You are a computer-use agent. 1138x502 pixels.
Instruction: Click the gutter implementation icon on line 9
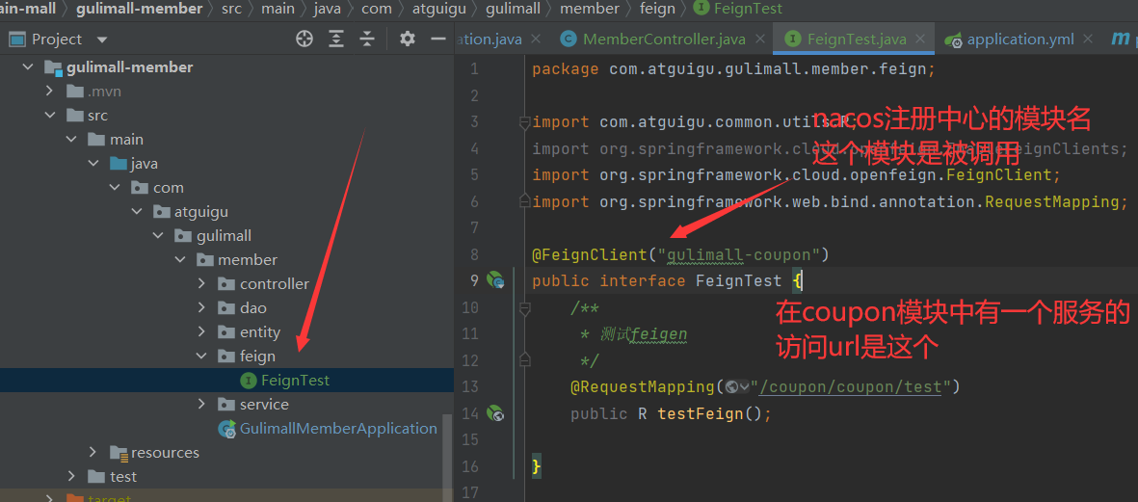click(x=495, y=280)
